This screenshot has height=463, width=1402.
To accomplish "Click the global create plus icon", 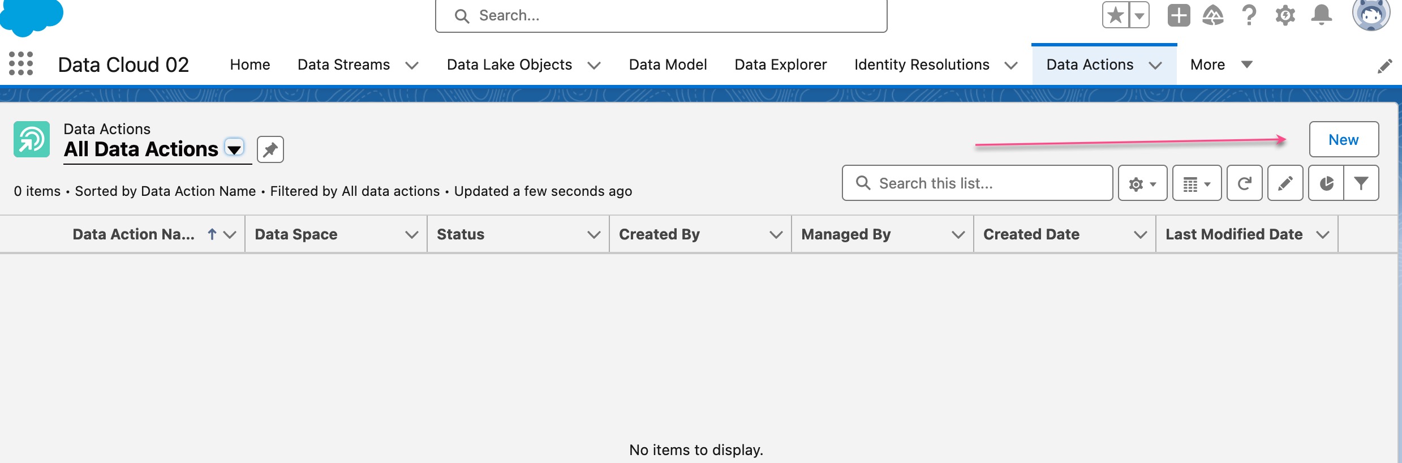I will pyautogui.click(x=1179, y=15).
